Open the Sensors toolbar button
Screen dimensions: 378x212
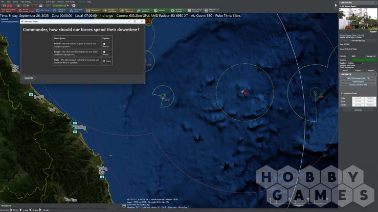[160, 10]
